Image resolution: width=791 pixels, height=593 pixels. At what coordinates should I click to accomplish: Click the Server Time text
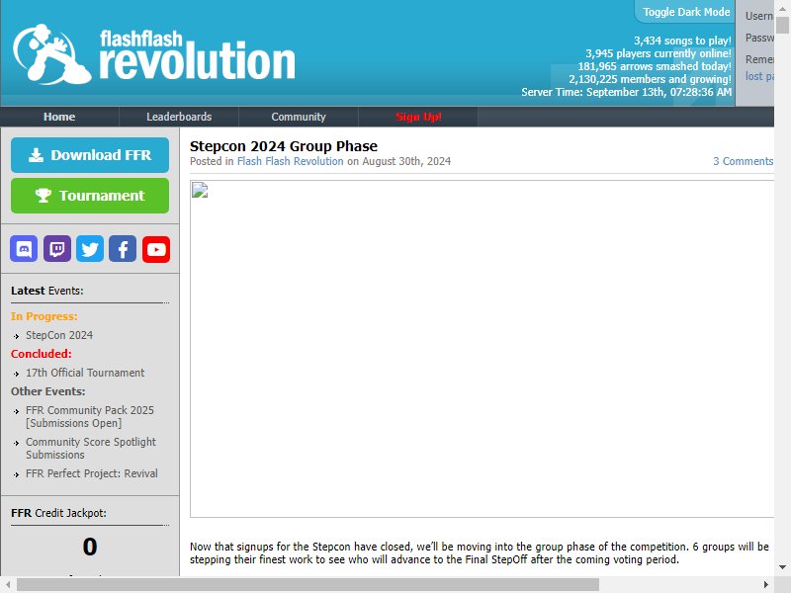coord(626,92)
